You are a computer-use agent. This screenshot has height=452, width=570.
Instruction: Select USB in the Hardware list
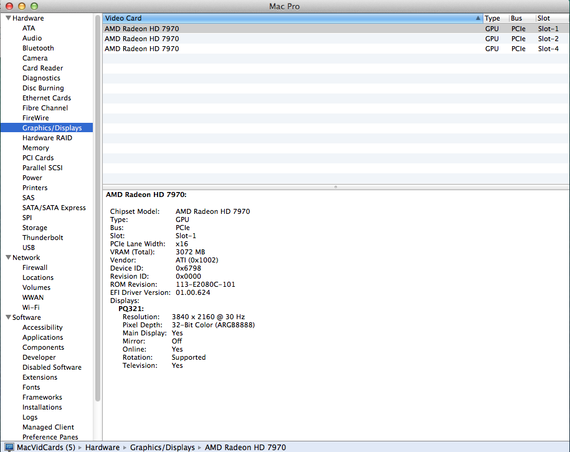(x=29, y=248)
